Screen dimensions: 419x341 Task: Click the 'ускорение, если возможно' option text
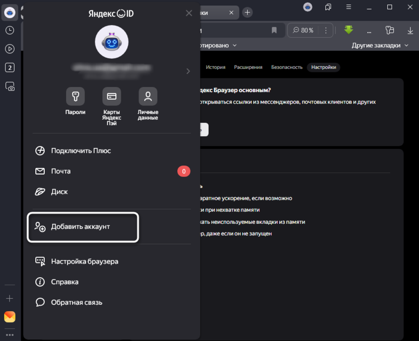click(257, 199)
